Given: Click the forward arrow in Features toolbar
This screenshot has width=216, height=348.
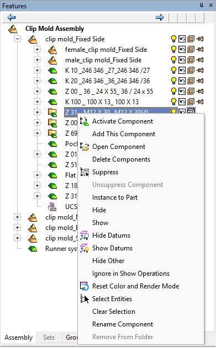Looking at the screenshot, I should (160, 17).
